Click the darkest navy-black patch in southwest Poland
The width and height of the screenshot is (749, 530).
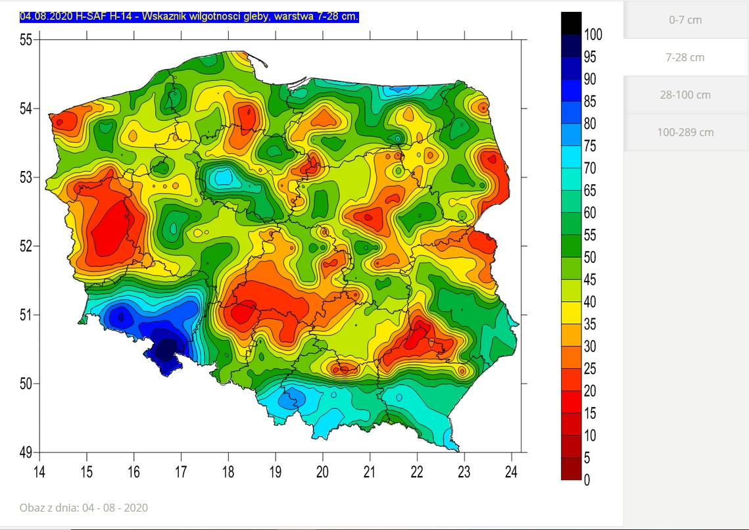click(x=165, y=348)
